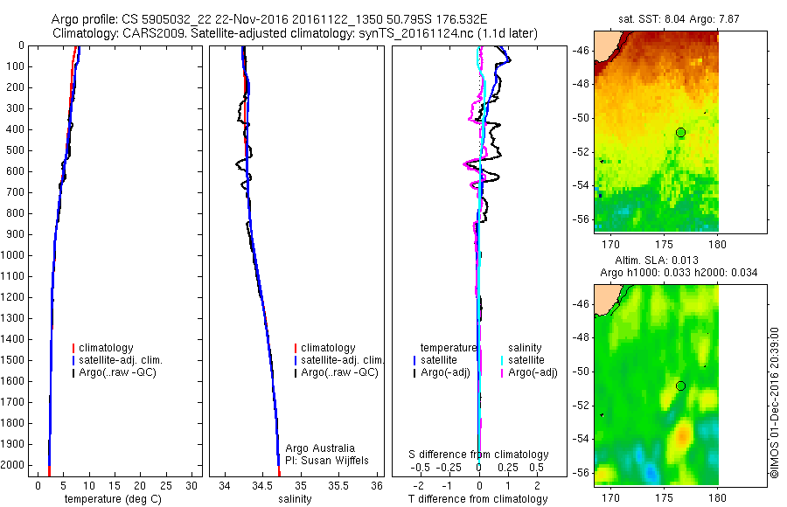
Task: Click red climatology swatch in temperature legend
Action: click(73, 348)
